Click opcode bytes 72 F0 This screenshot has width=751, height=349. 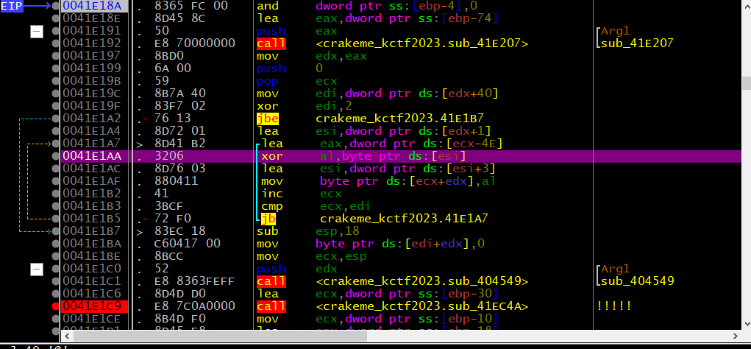173,219
